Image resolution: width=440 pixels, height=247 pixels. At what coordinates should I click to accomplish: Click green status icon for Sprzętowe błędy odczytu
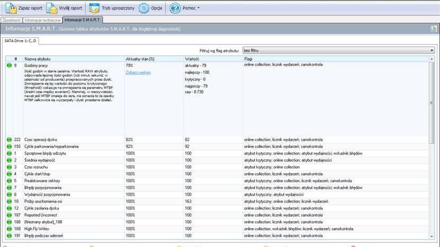click(10, 153)
